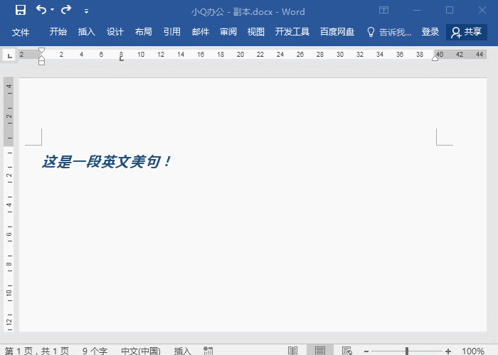The image size is (498, 355).
Task: Go to the 视图 tab
Action: 256,32
